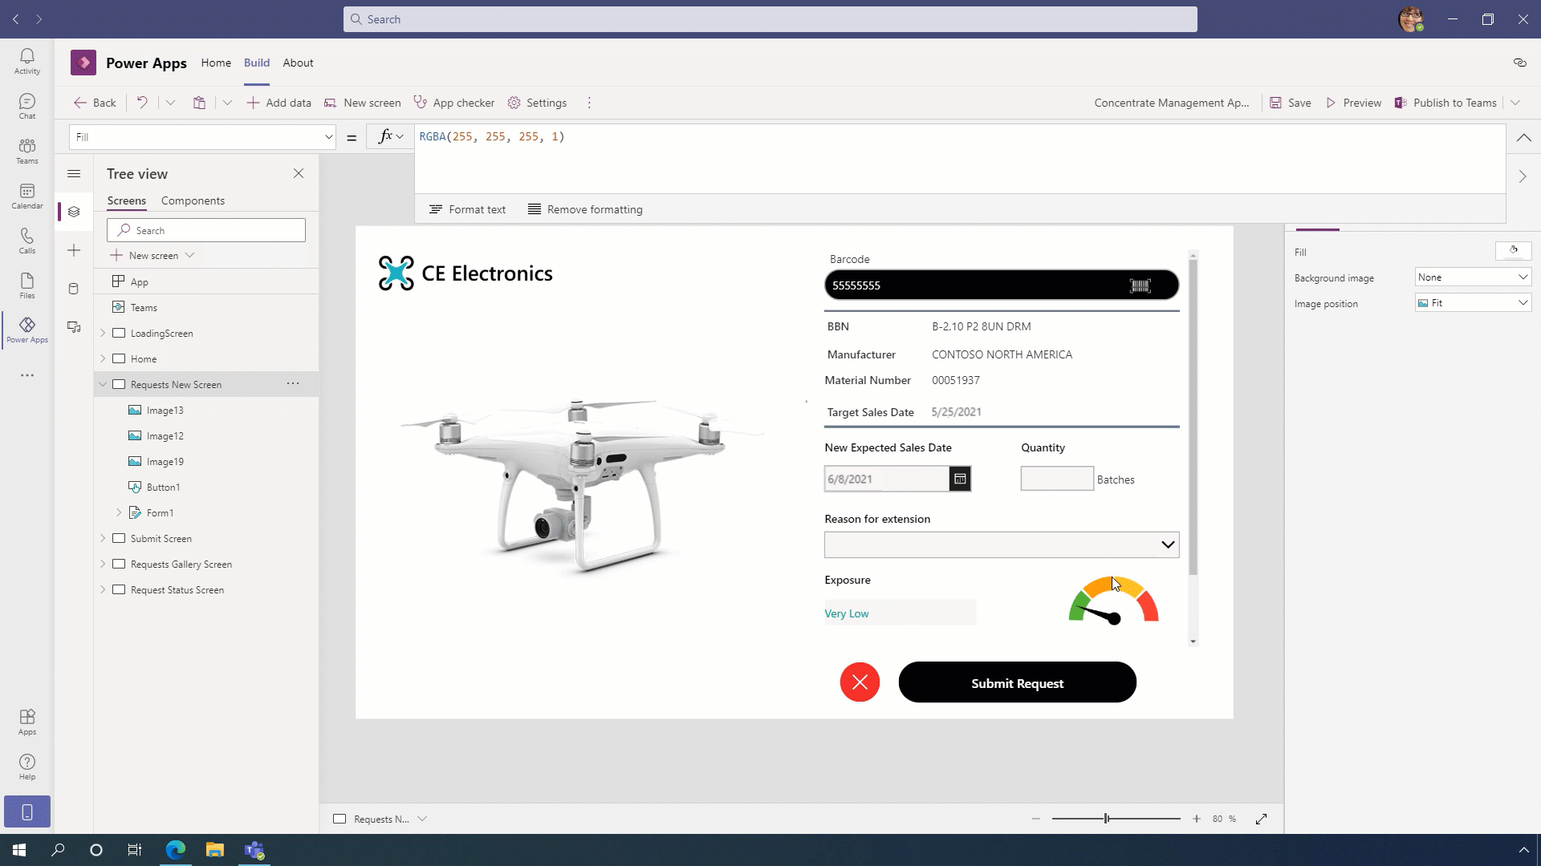Click the fit-to-window expand icon
This screenshot has width=1541, height=866.
(x=1261, y=819)
